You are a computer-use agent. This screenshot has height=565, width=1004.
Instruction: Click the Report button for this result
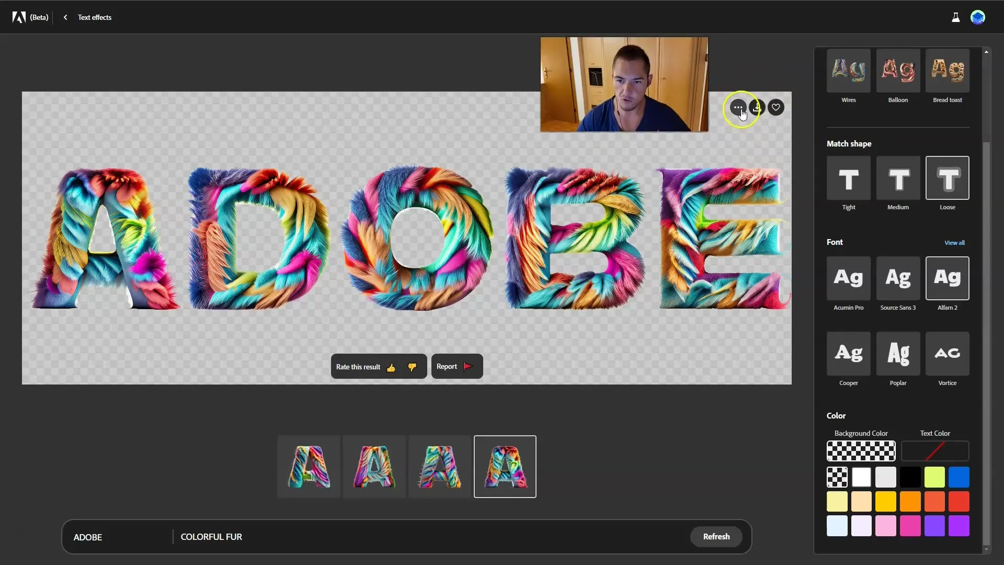coord(455,366)
